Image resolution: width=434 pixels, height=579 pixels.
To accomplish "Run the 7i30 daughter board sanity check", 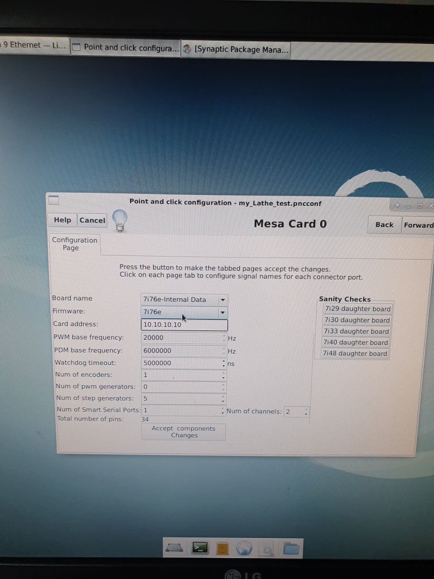I will pyautogui.click(x=357, y=320).
